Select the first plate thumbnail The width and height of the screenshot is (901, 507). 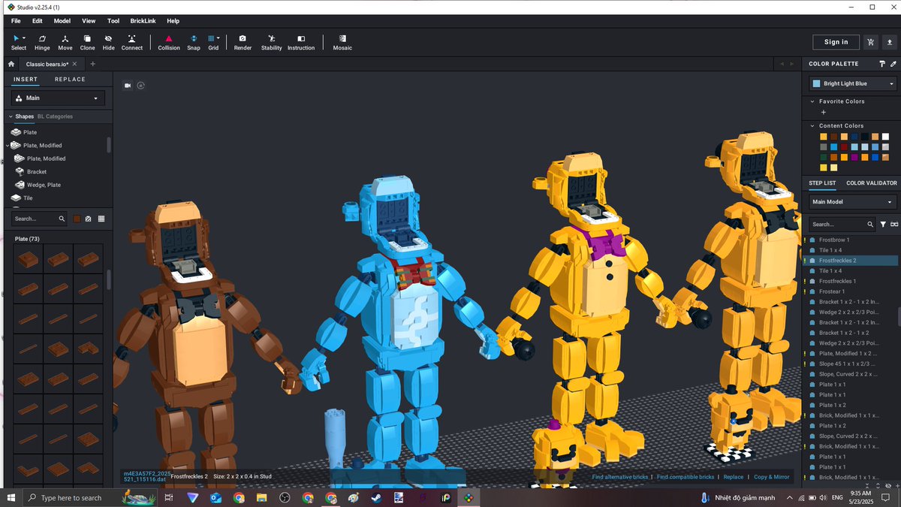[28, 260]
